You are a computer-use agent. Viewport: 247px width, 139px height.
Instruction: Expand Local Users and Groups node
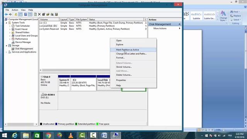pos(10,36)
